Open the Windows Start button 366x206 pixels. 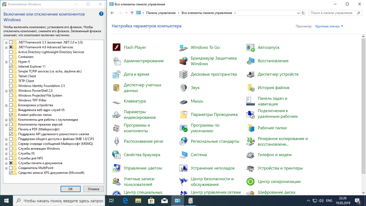(6, 201)
